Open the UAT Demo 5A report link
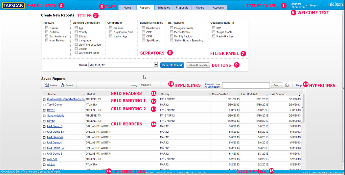This screenshot has height=175, width=345. pos(56,132)
